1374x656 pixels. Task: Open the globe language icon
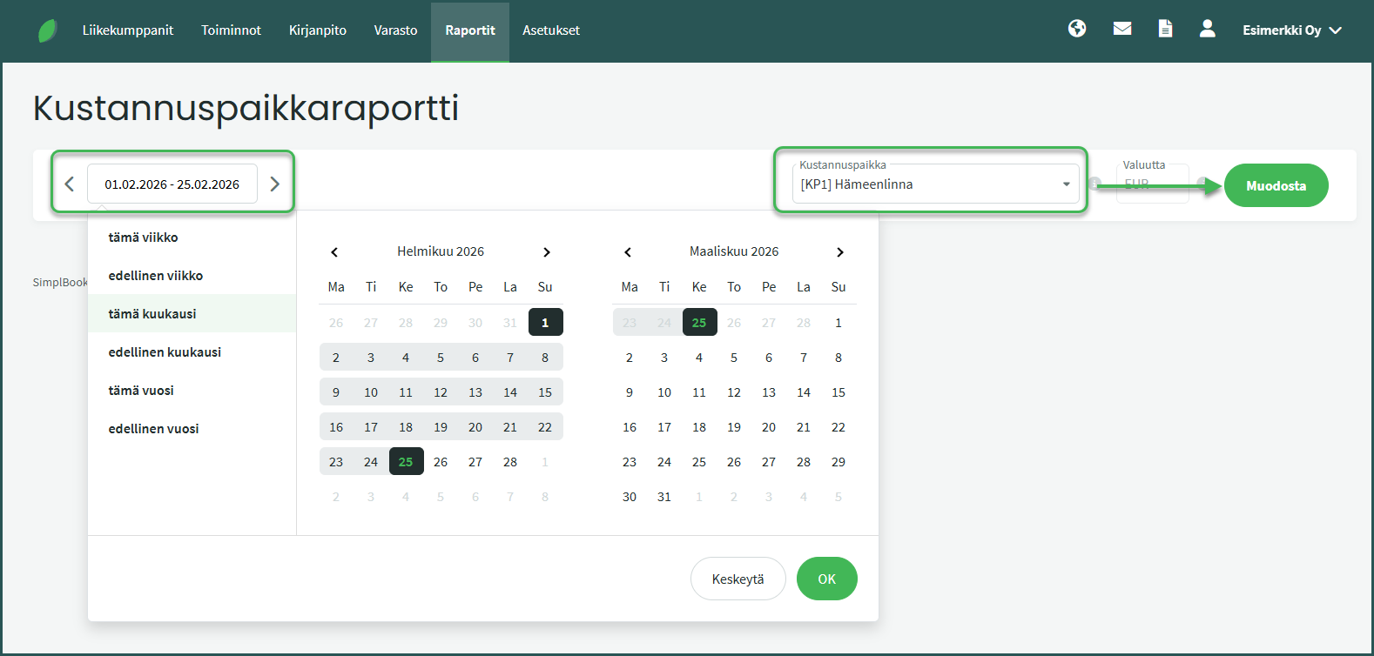click(x=1077, y=29)
